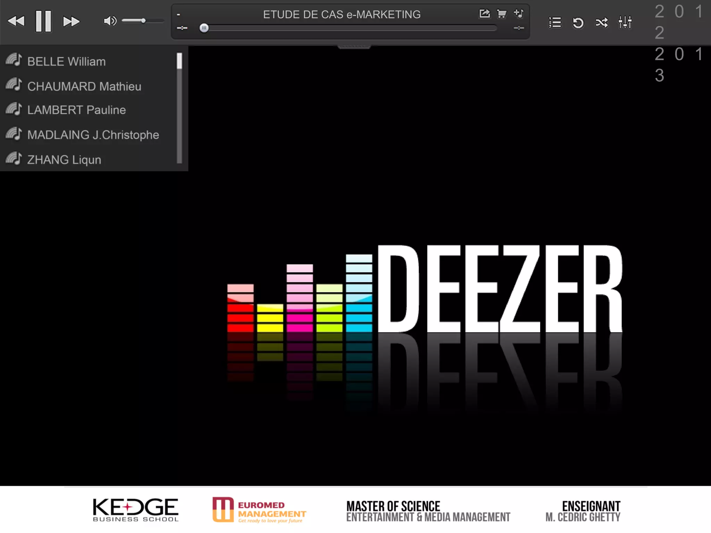Image resolution: width=711 pixels, height=533 pixels.
Task: Click music icon beside MADLAING J.Christophe
Action: (14, 134)
